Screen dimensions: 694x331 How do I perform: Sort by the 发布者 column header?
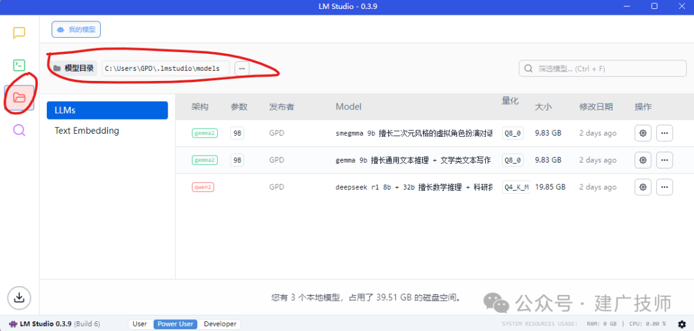(281, 107)
